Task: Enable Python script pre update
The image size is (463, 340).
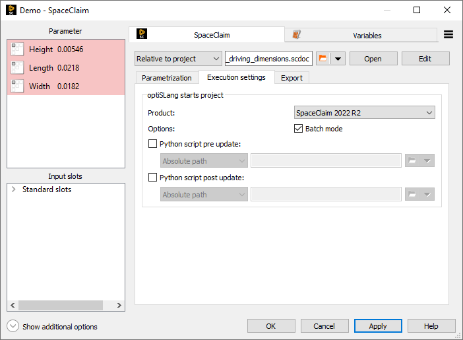Action: click(152, 144)
